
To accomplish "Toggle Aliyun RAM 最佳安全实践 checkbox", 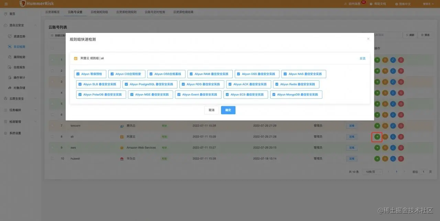I will [x=191, y=74].
